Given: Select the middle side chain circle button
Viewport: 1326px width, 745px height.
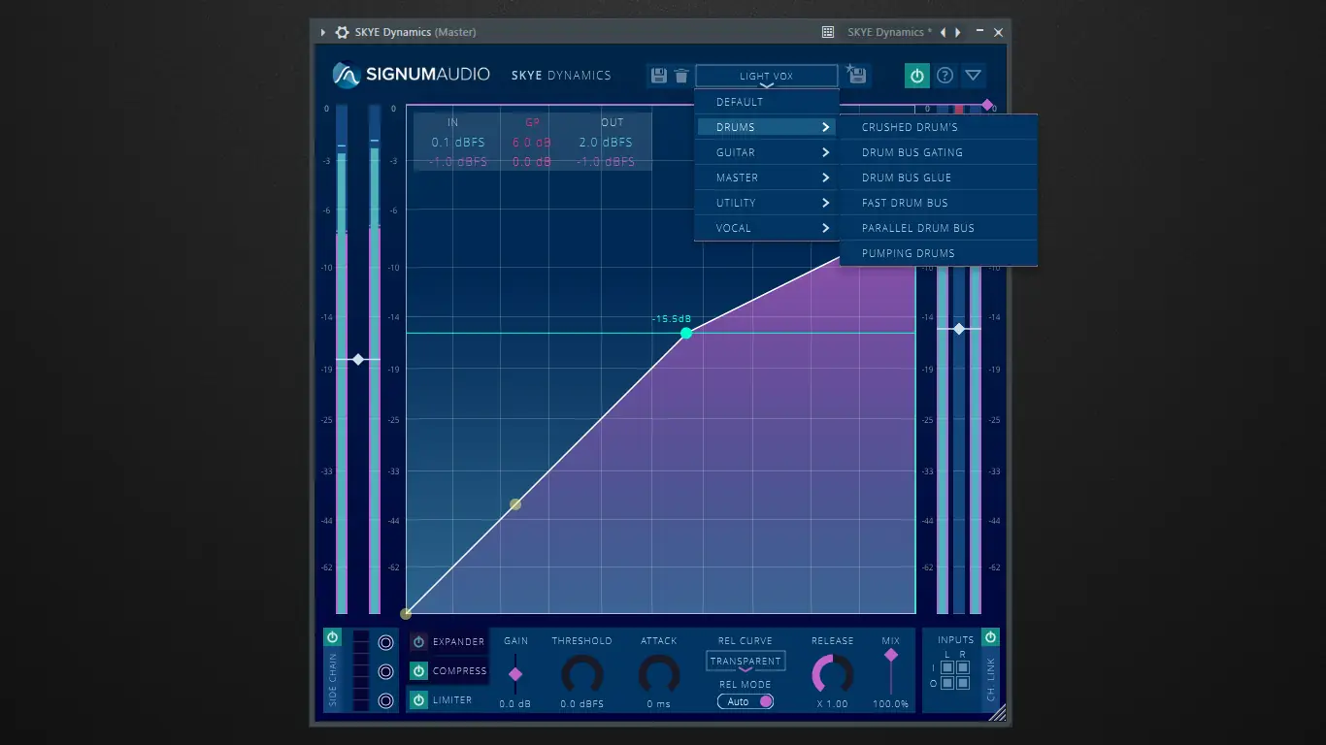Looking at the screenshot, I should pos(385,671).
